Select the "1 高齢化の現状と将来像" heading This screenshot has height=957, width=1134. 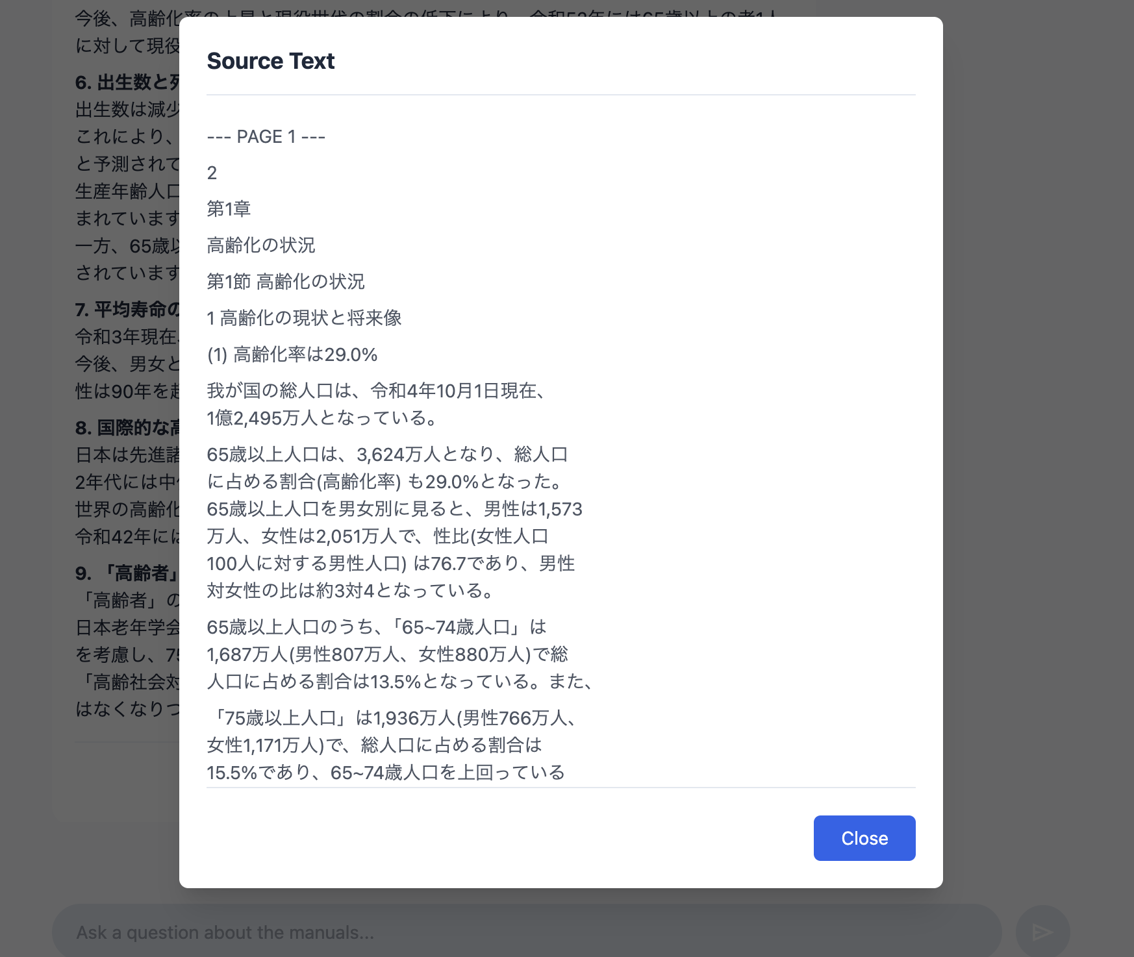coord(305,318)
